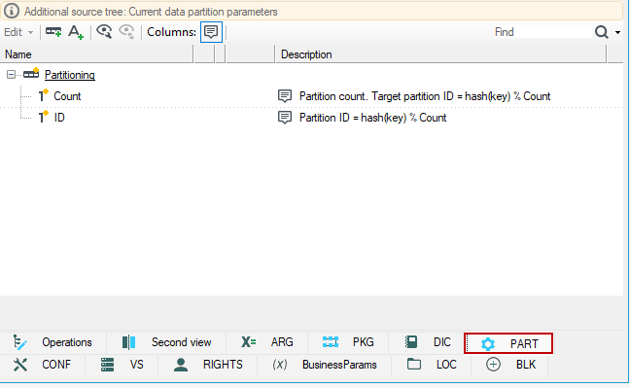This screenshot has width=630, height=388.
Task: Open the DIC tab
Action: 427,342
